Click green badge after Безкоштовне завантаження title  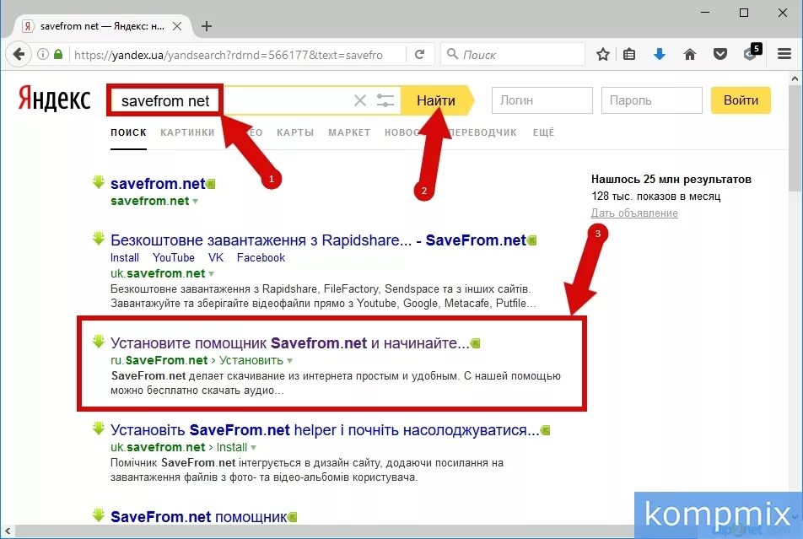coord(531,240)
